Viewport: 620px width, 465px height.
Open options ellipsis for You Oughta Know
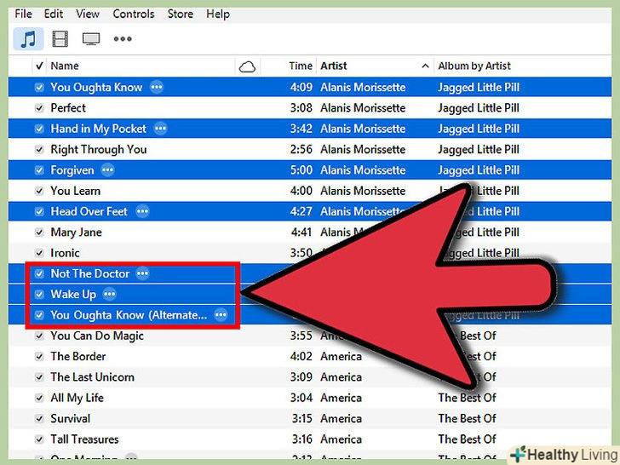pyautogui.click(x=157, y=87)
